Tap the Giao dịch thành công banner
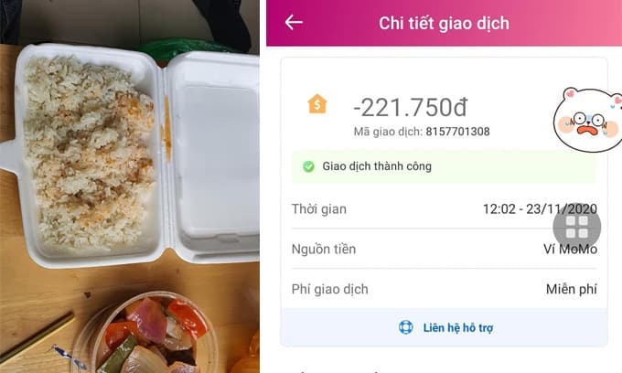622x373 pixels. pyautogui.click(x=444, y=166)
